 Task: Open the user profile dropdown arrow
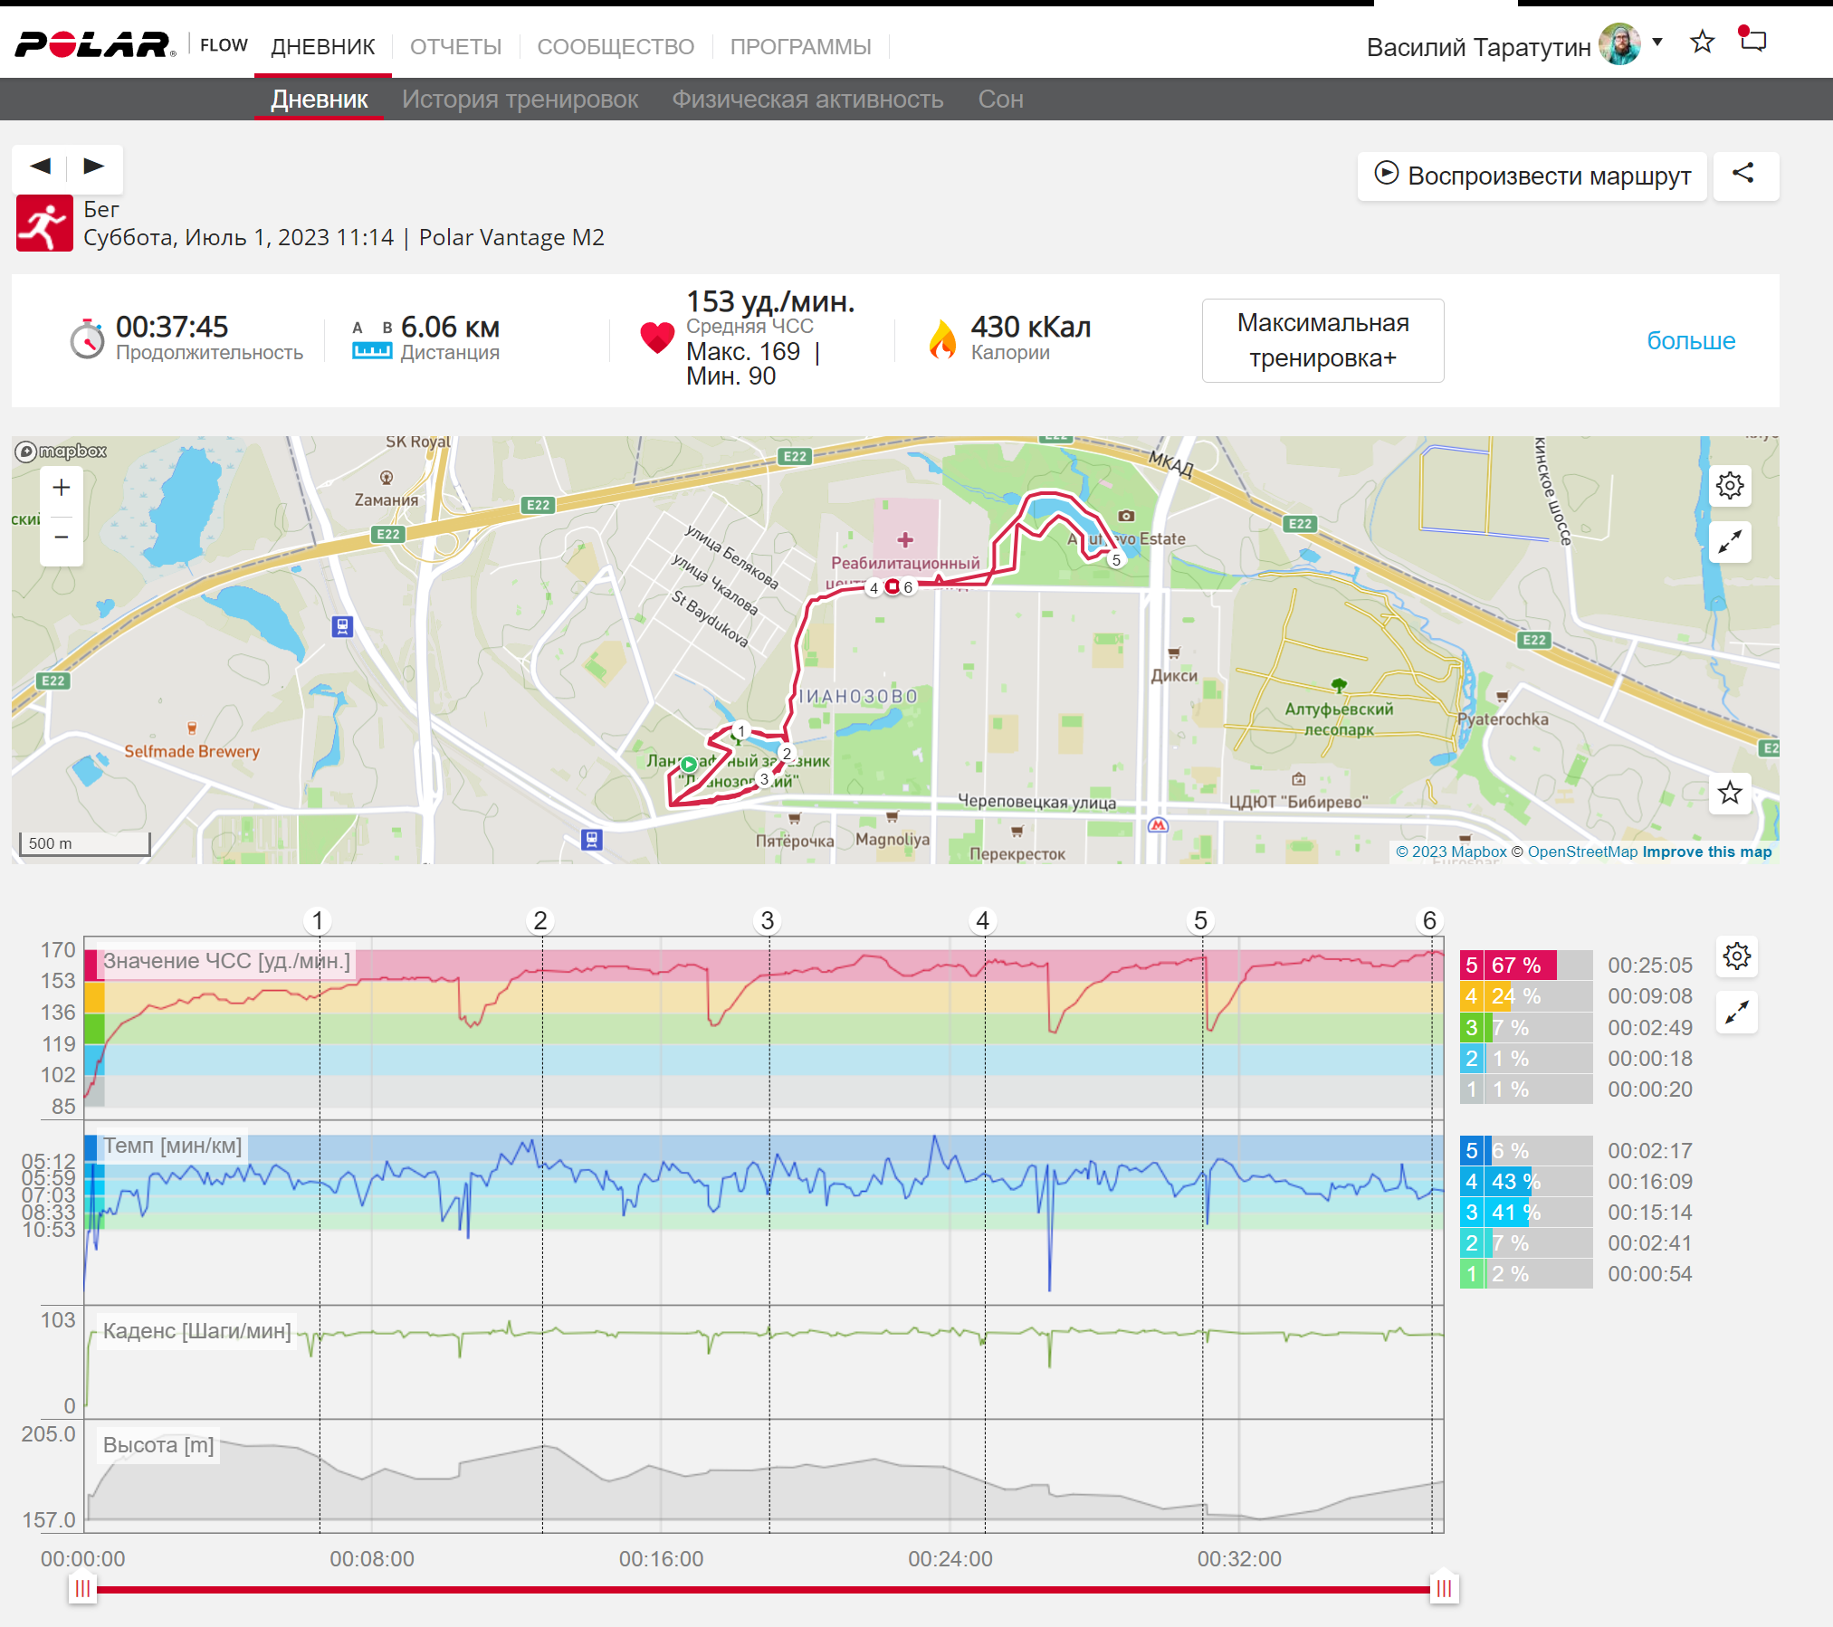tap(1657, 43)
